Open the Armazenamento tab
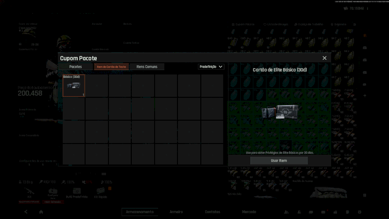Image resolution: width=389 pixels, height=219 pixels. click(x=140, y=212)
